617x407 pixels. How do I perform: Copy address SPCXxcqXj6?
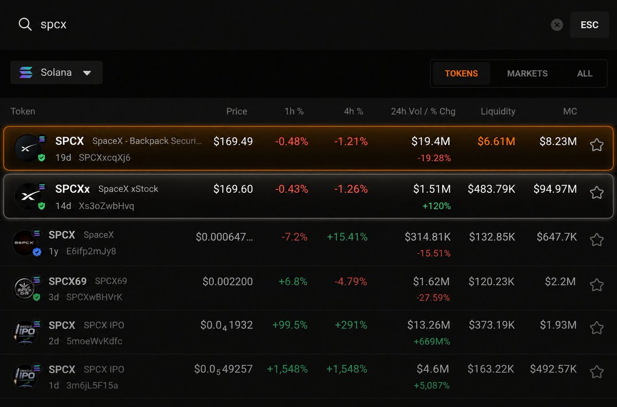pos(104,158)
